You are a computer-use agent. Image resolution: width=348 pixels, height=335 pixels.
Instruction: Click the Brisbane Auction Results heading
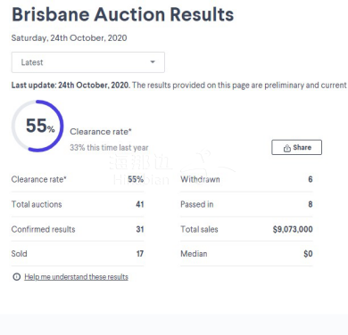pyautogui.click(x=122, y=14)
